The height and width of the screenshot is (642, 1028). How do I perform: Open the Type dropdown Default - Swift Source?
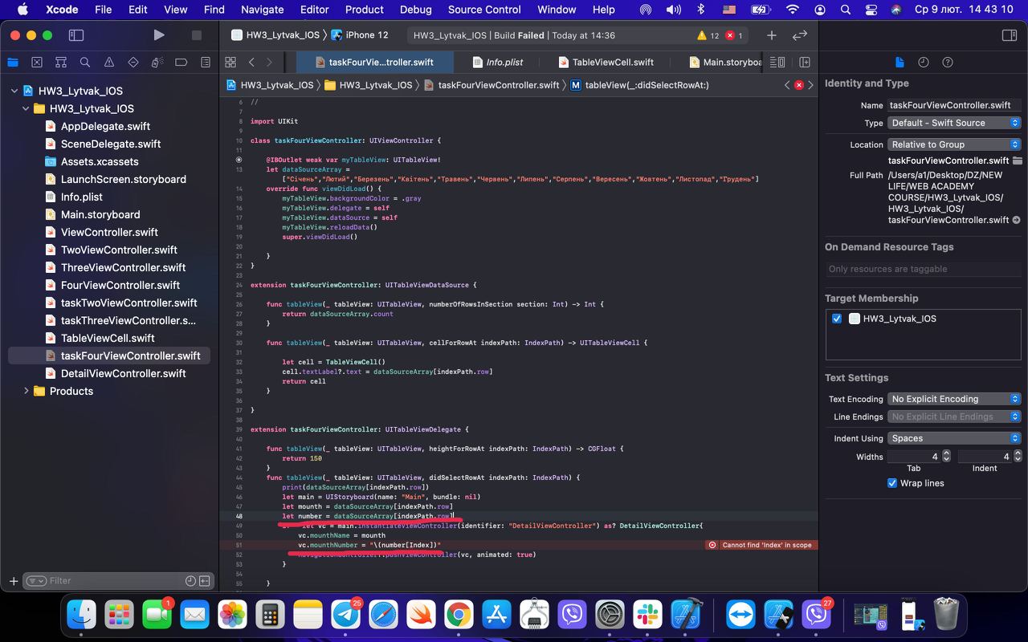954,123
